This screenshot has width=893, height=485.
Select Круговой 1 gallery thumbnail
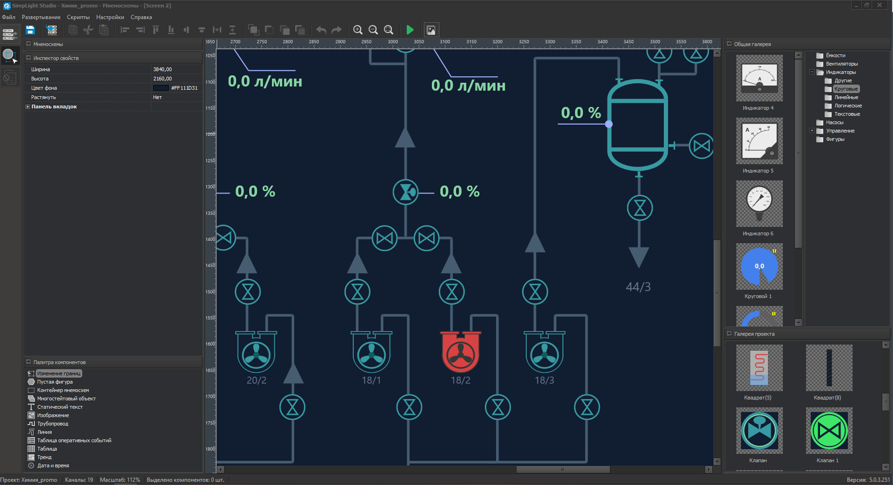759,266
